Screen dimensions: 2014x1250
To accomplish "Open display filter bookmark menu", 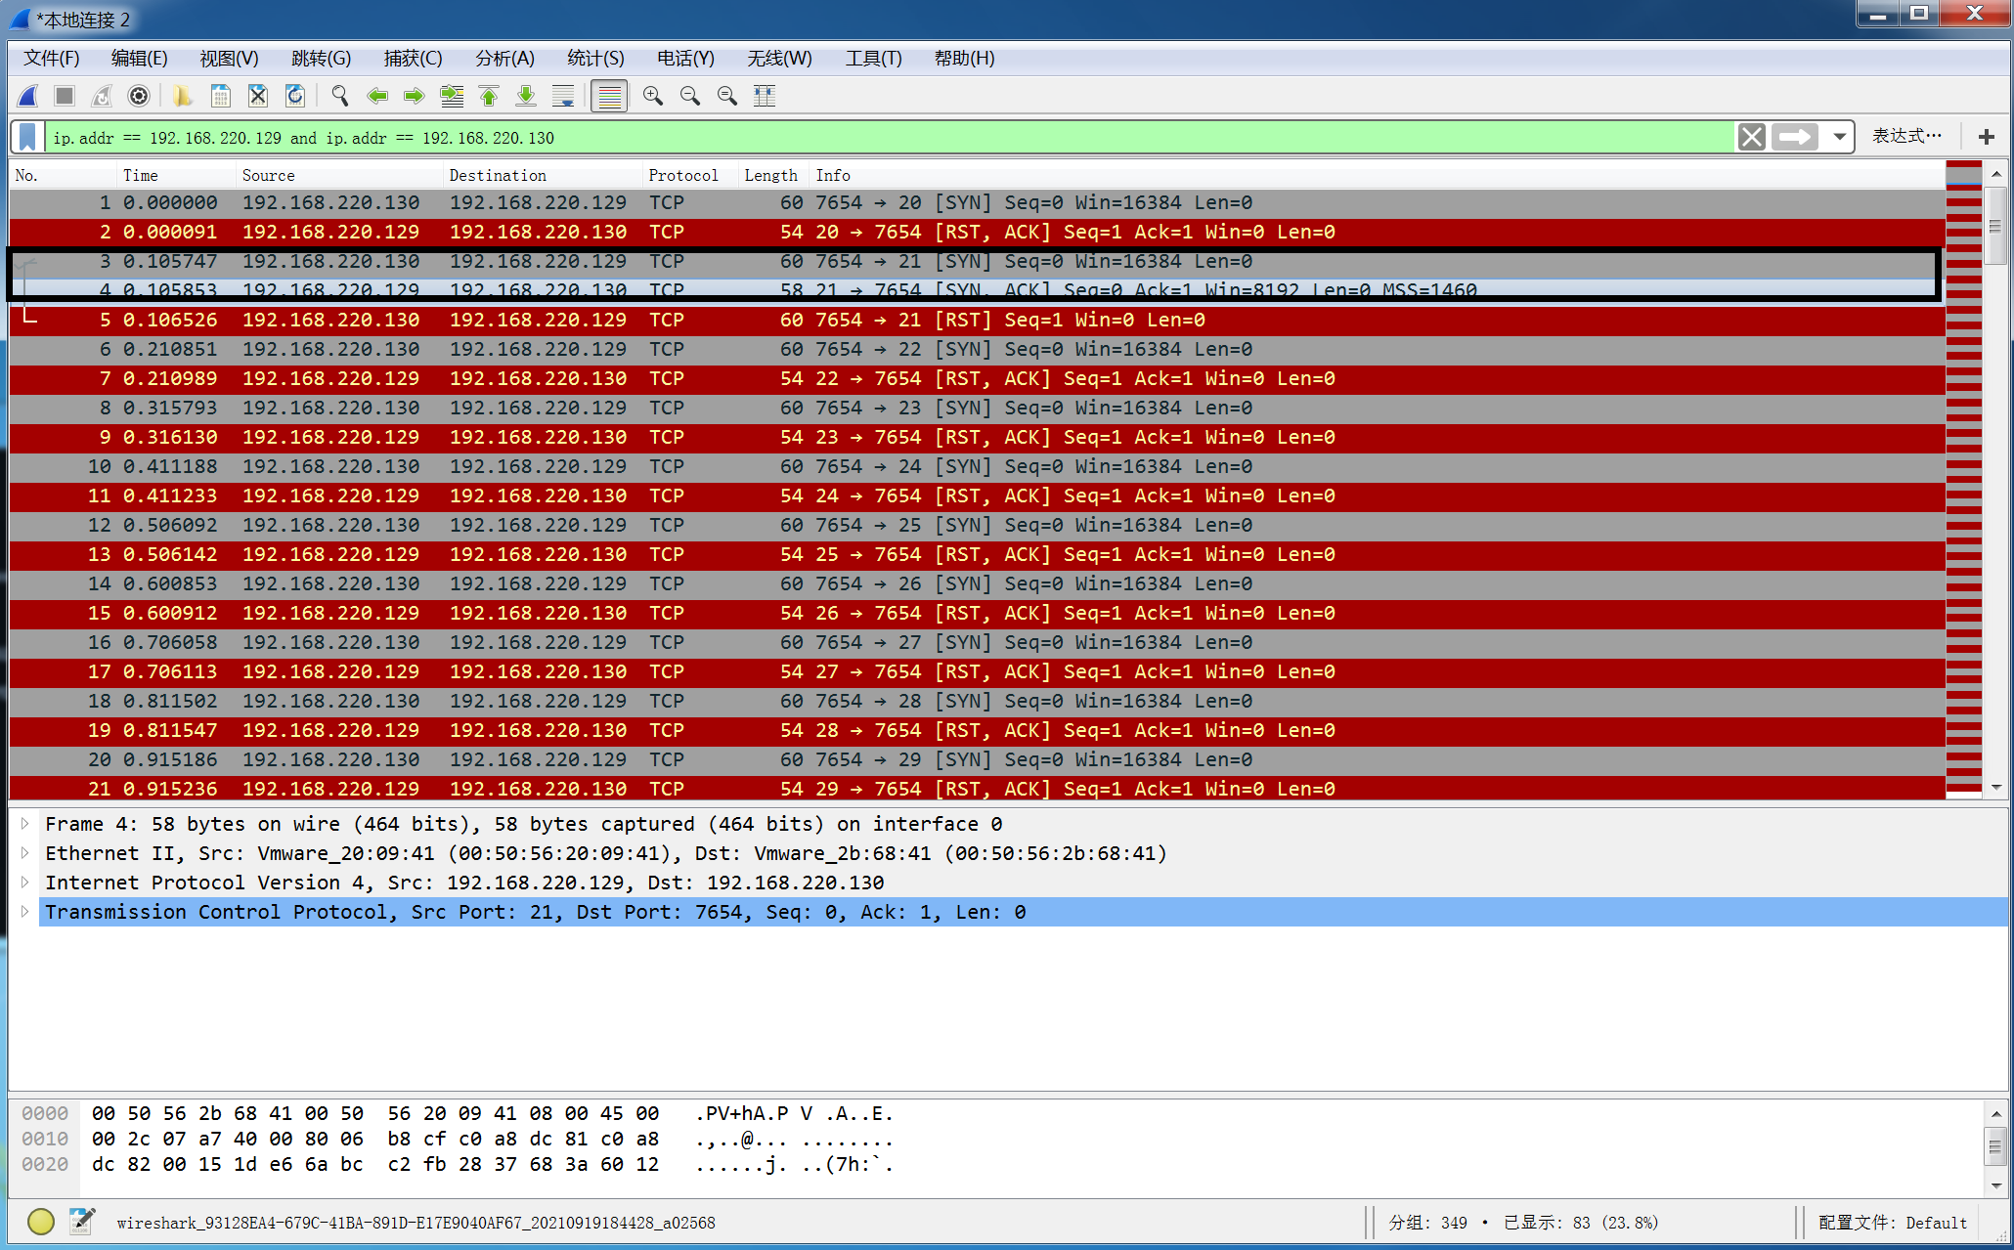I will tap(28, 137).
